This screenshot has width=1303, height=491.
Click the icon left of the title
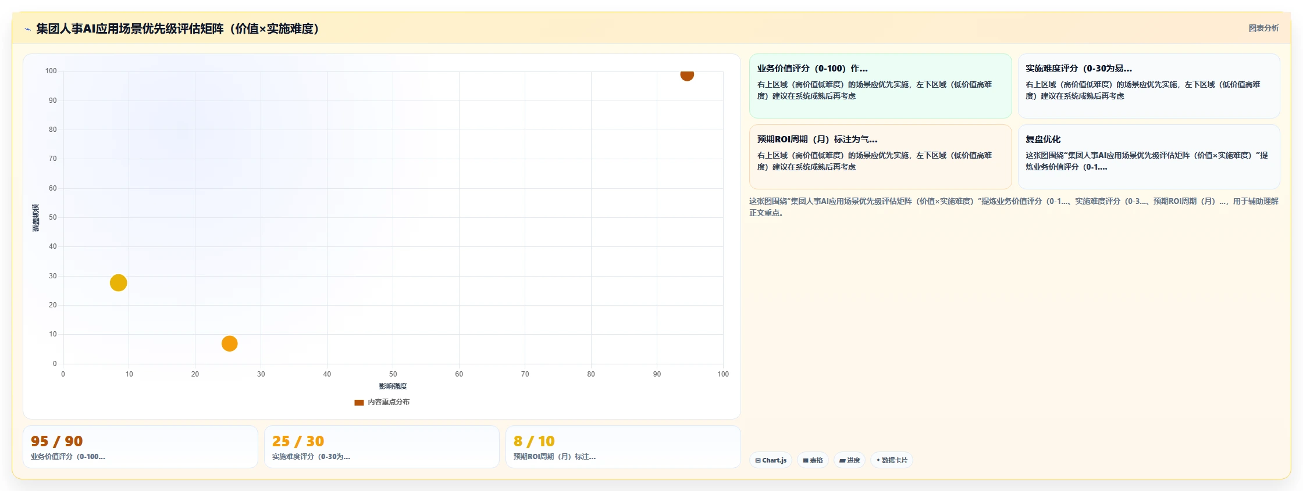coord(27,29)
